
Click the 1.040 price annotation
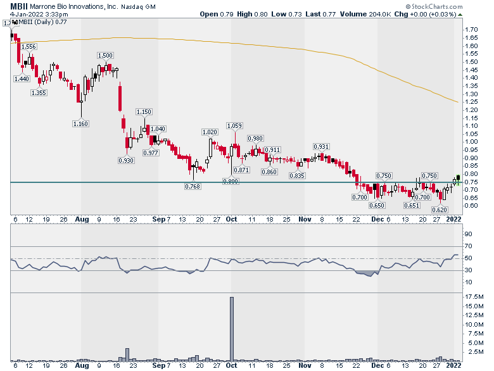158,129
